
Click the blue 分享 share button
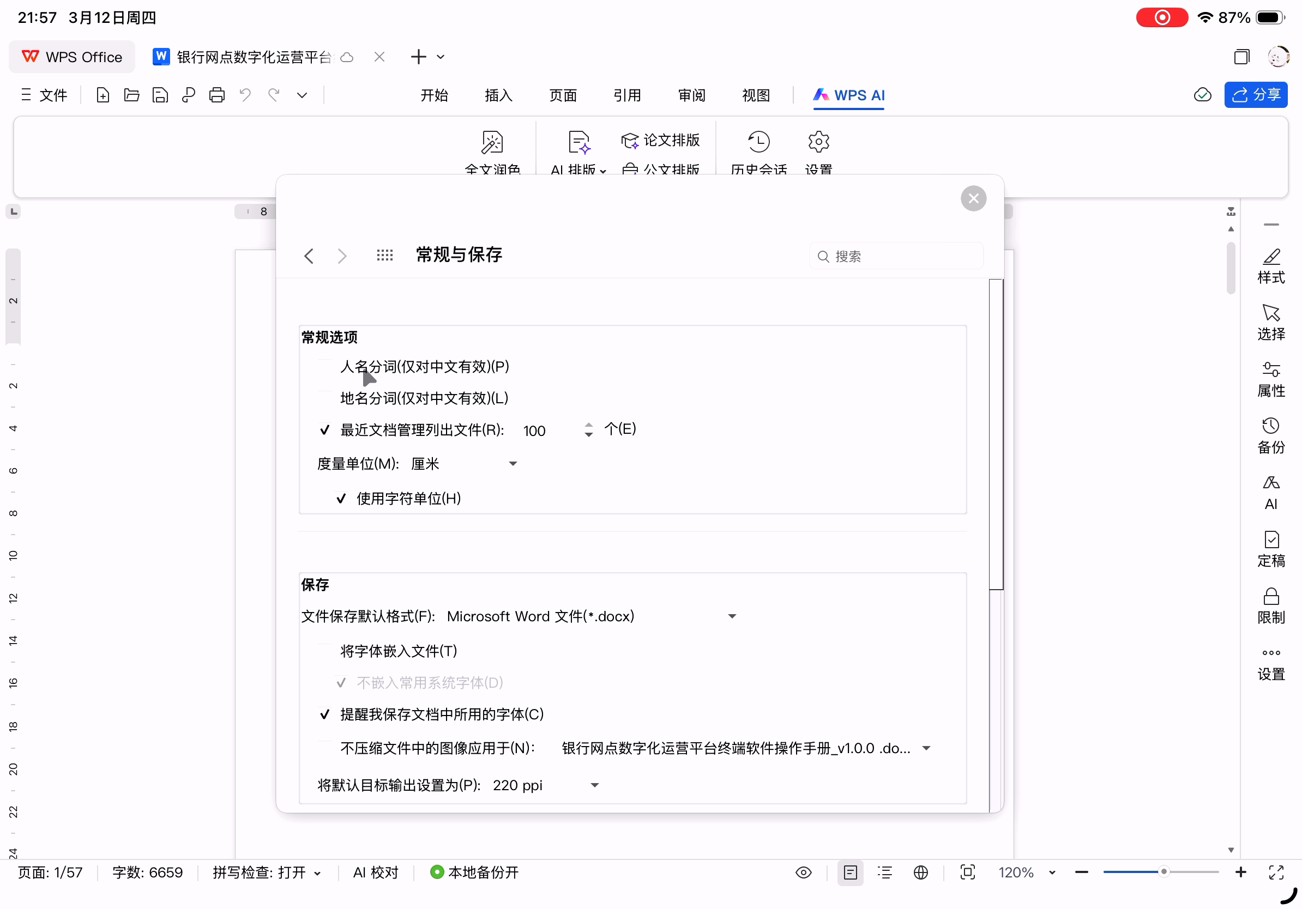click(x=1255, y=95)
